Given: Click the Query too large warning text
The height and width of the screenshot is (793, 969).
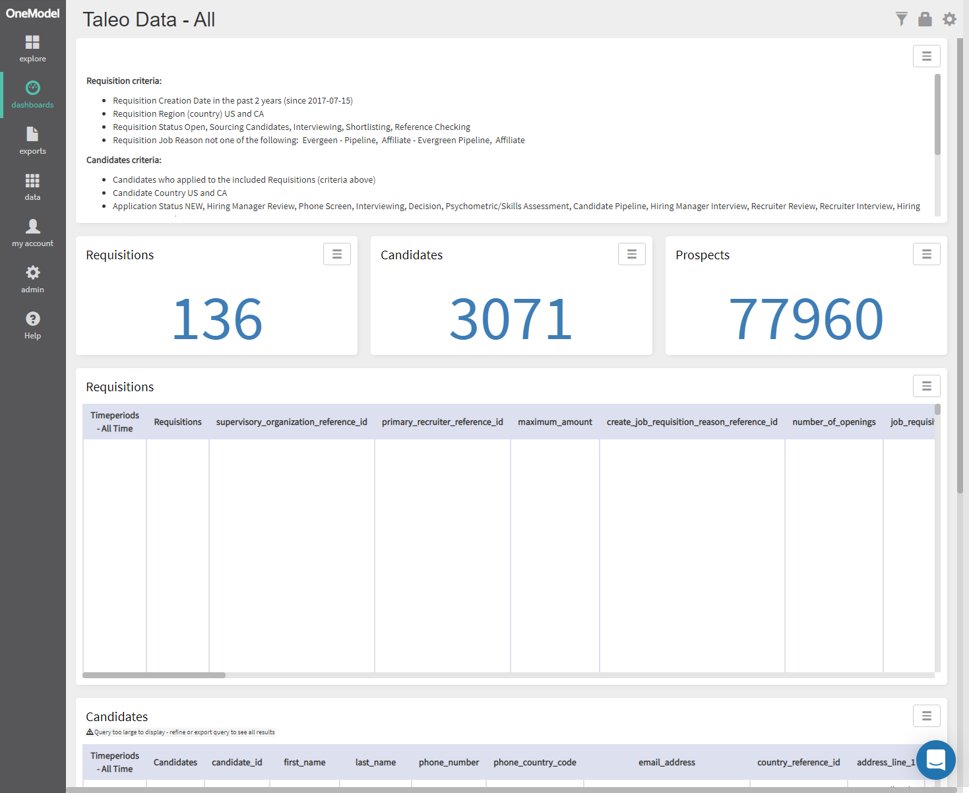Looking at the screenshot, I should coord(181,732).
